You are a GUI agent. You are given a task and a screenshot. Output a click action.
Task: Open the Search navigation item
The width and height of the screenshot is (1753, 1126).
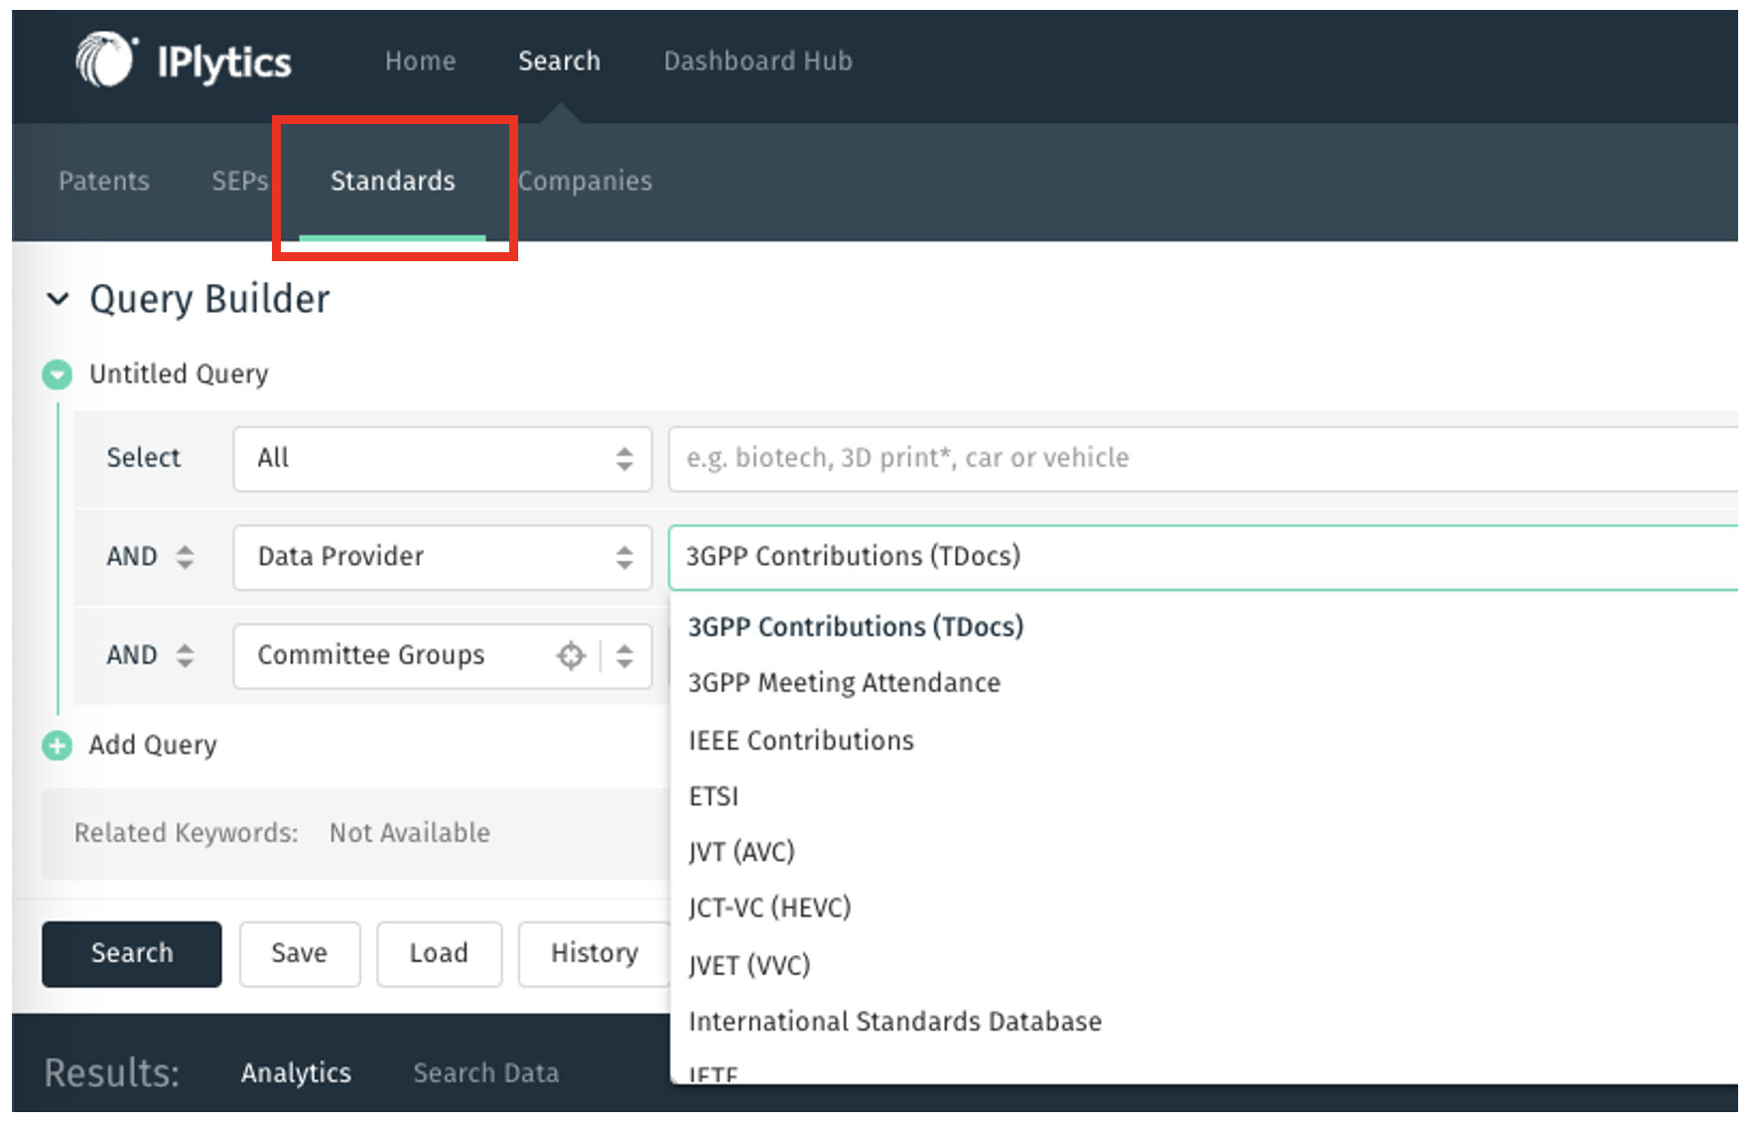click(559, 62)
